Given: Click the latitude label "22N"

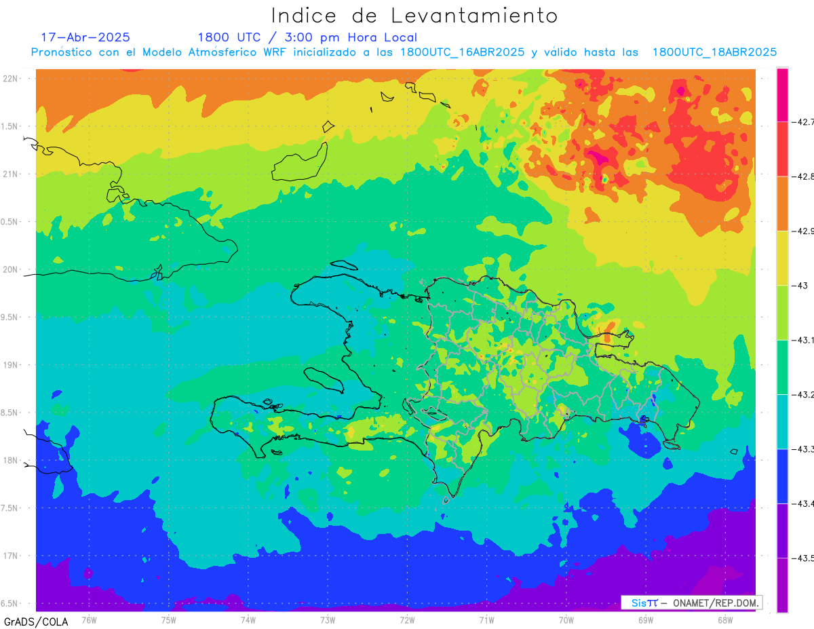Looking at the screenshot, I should (x=11, y=79).
